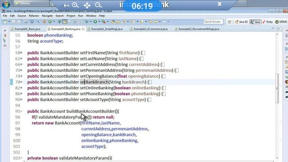
Task: Click the zoom in magnifier overlay icon
Action: (x=75, y=5)
